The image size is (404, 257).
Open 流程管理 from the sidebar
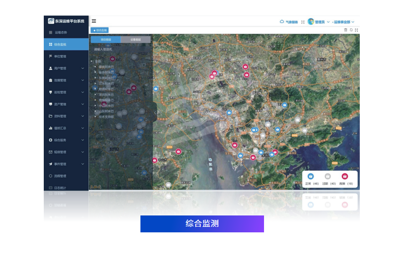tap(60, 176)
